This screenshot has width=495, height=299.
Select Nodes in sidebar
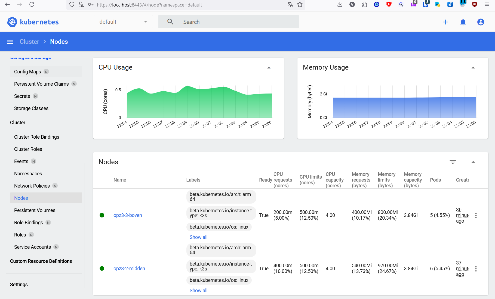(46, 198)
